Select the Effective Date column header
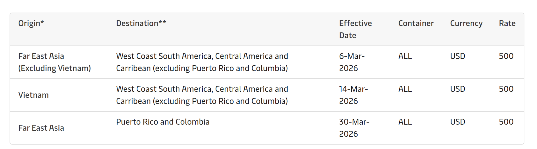This screenshot has width=537, height=149. pyautogui.click(x=355, y=29)
